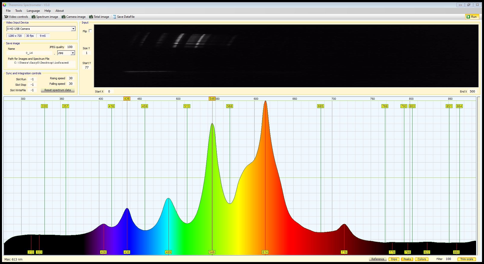The width and height of the screenshot is (484, 264).
Task: Click the Total image camera icon
Action: pyautogui.click(x=91, y=17)
